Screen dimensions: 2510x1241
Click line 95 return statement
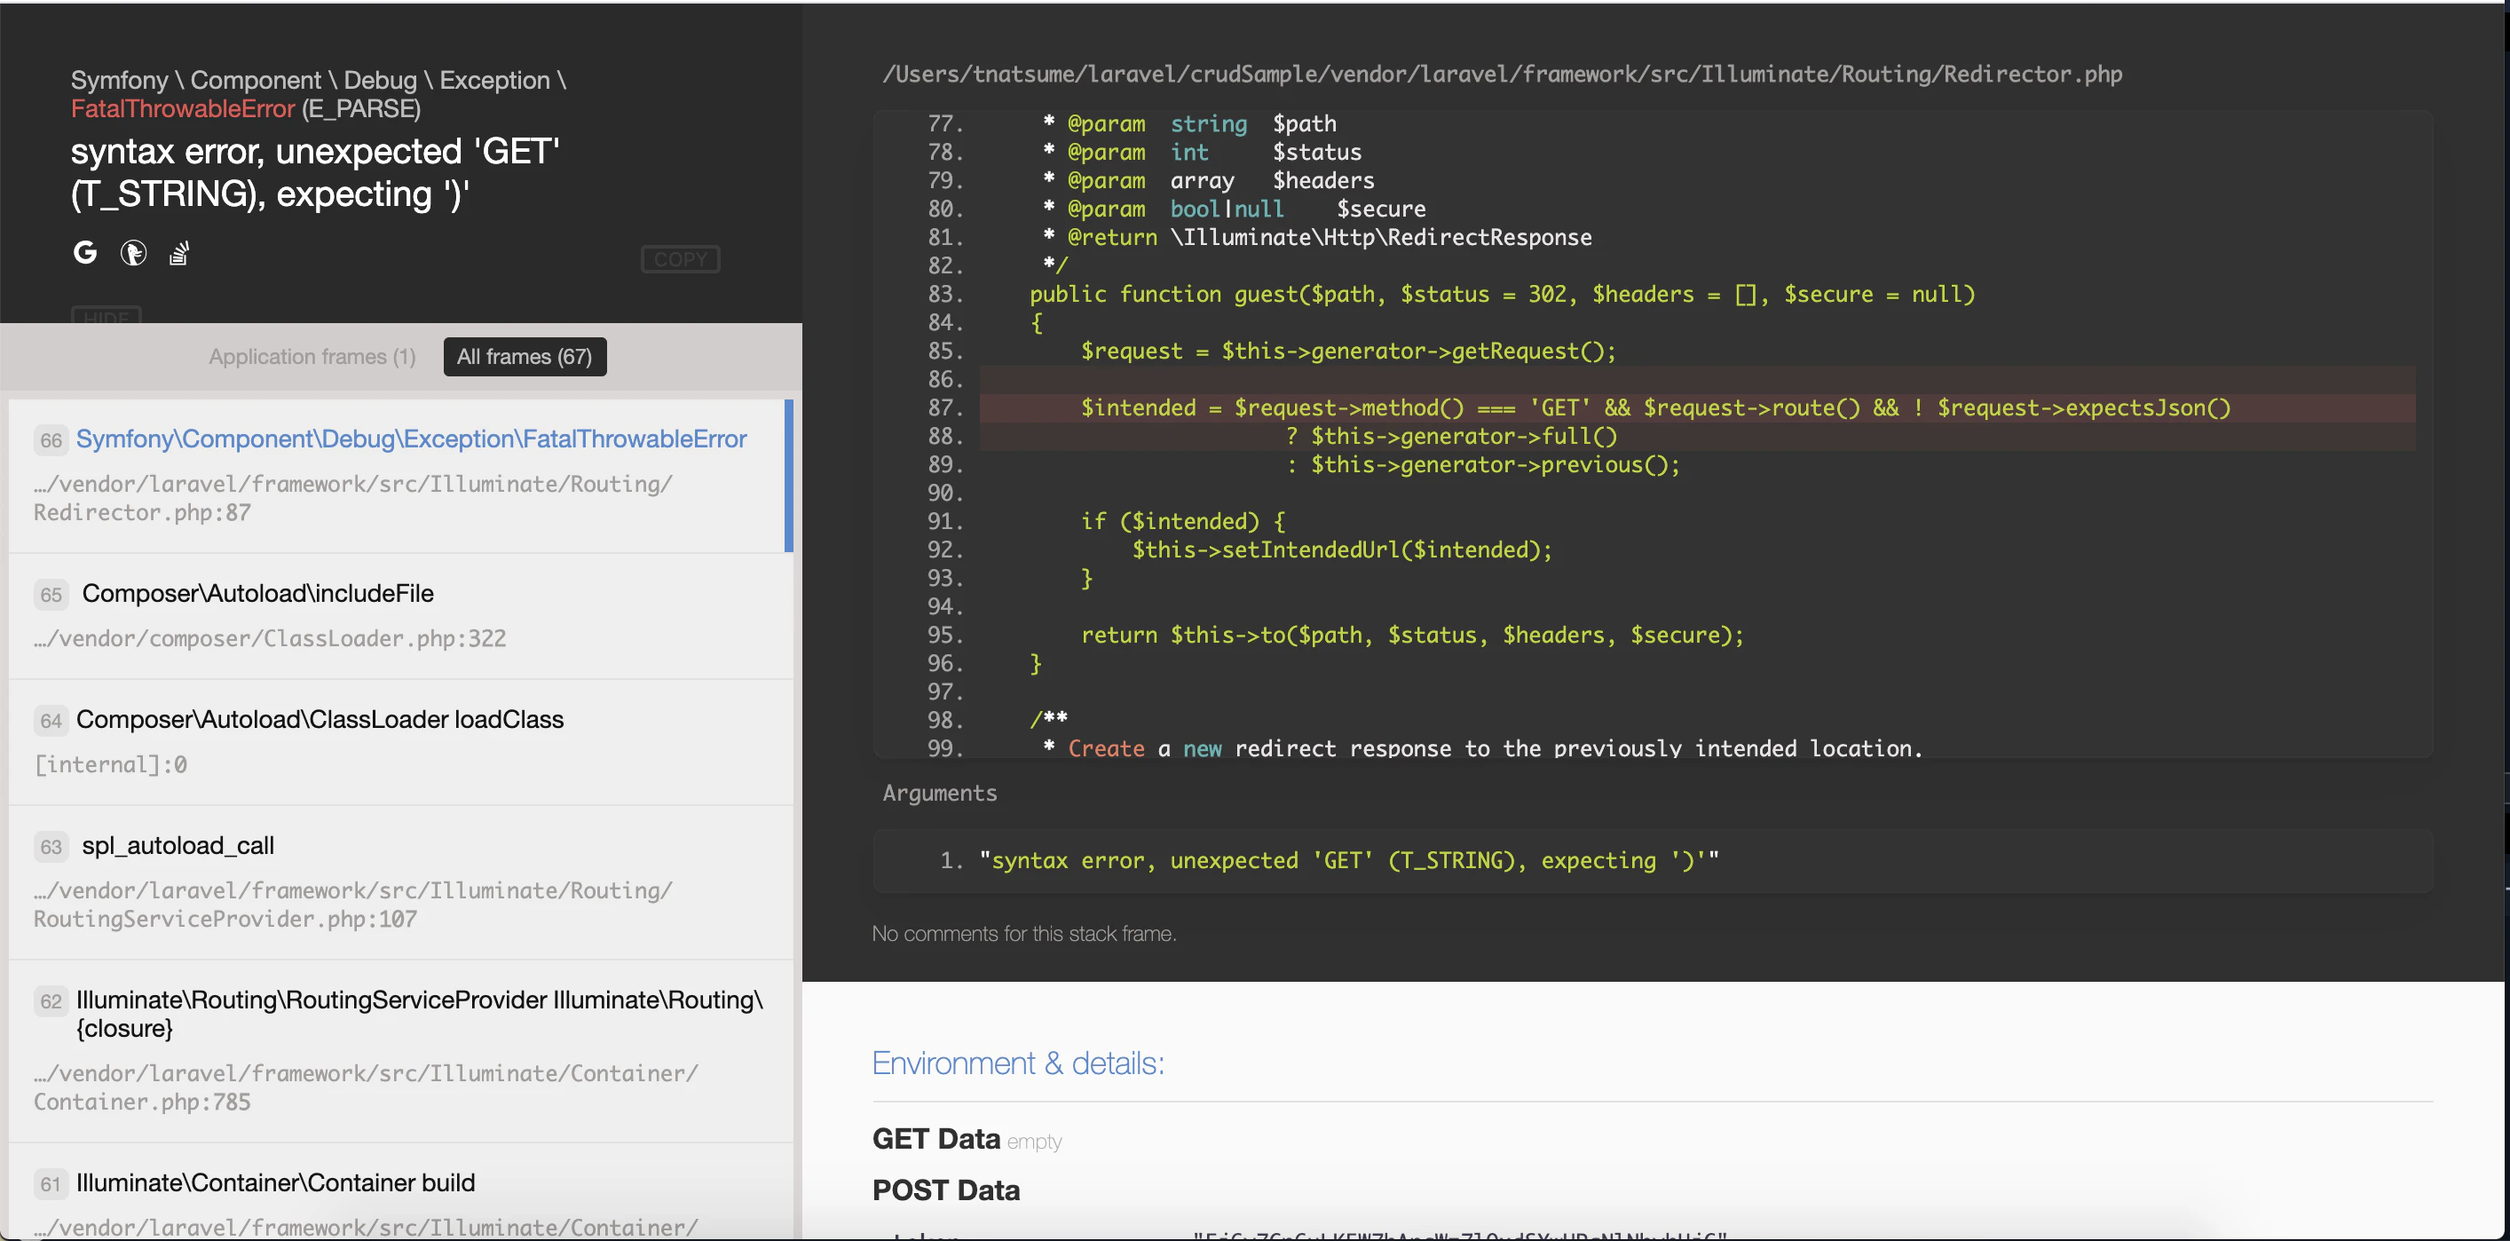tap(1412, 636)
